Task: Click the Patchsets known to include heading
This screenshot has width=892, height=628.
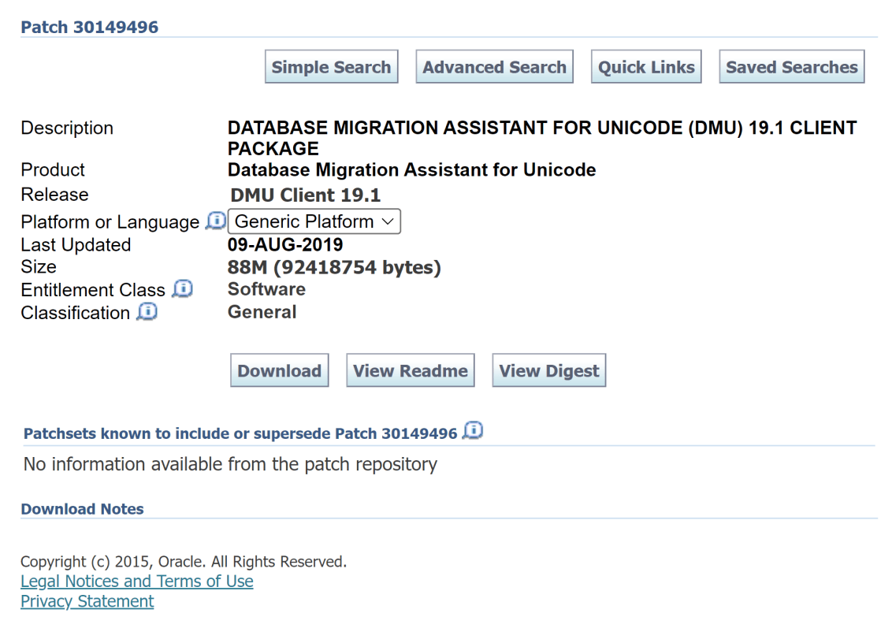Action: [240, 434]
